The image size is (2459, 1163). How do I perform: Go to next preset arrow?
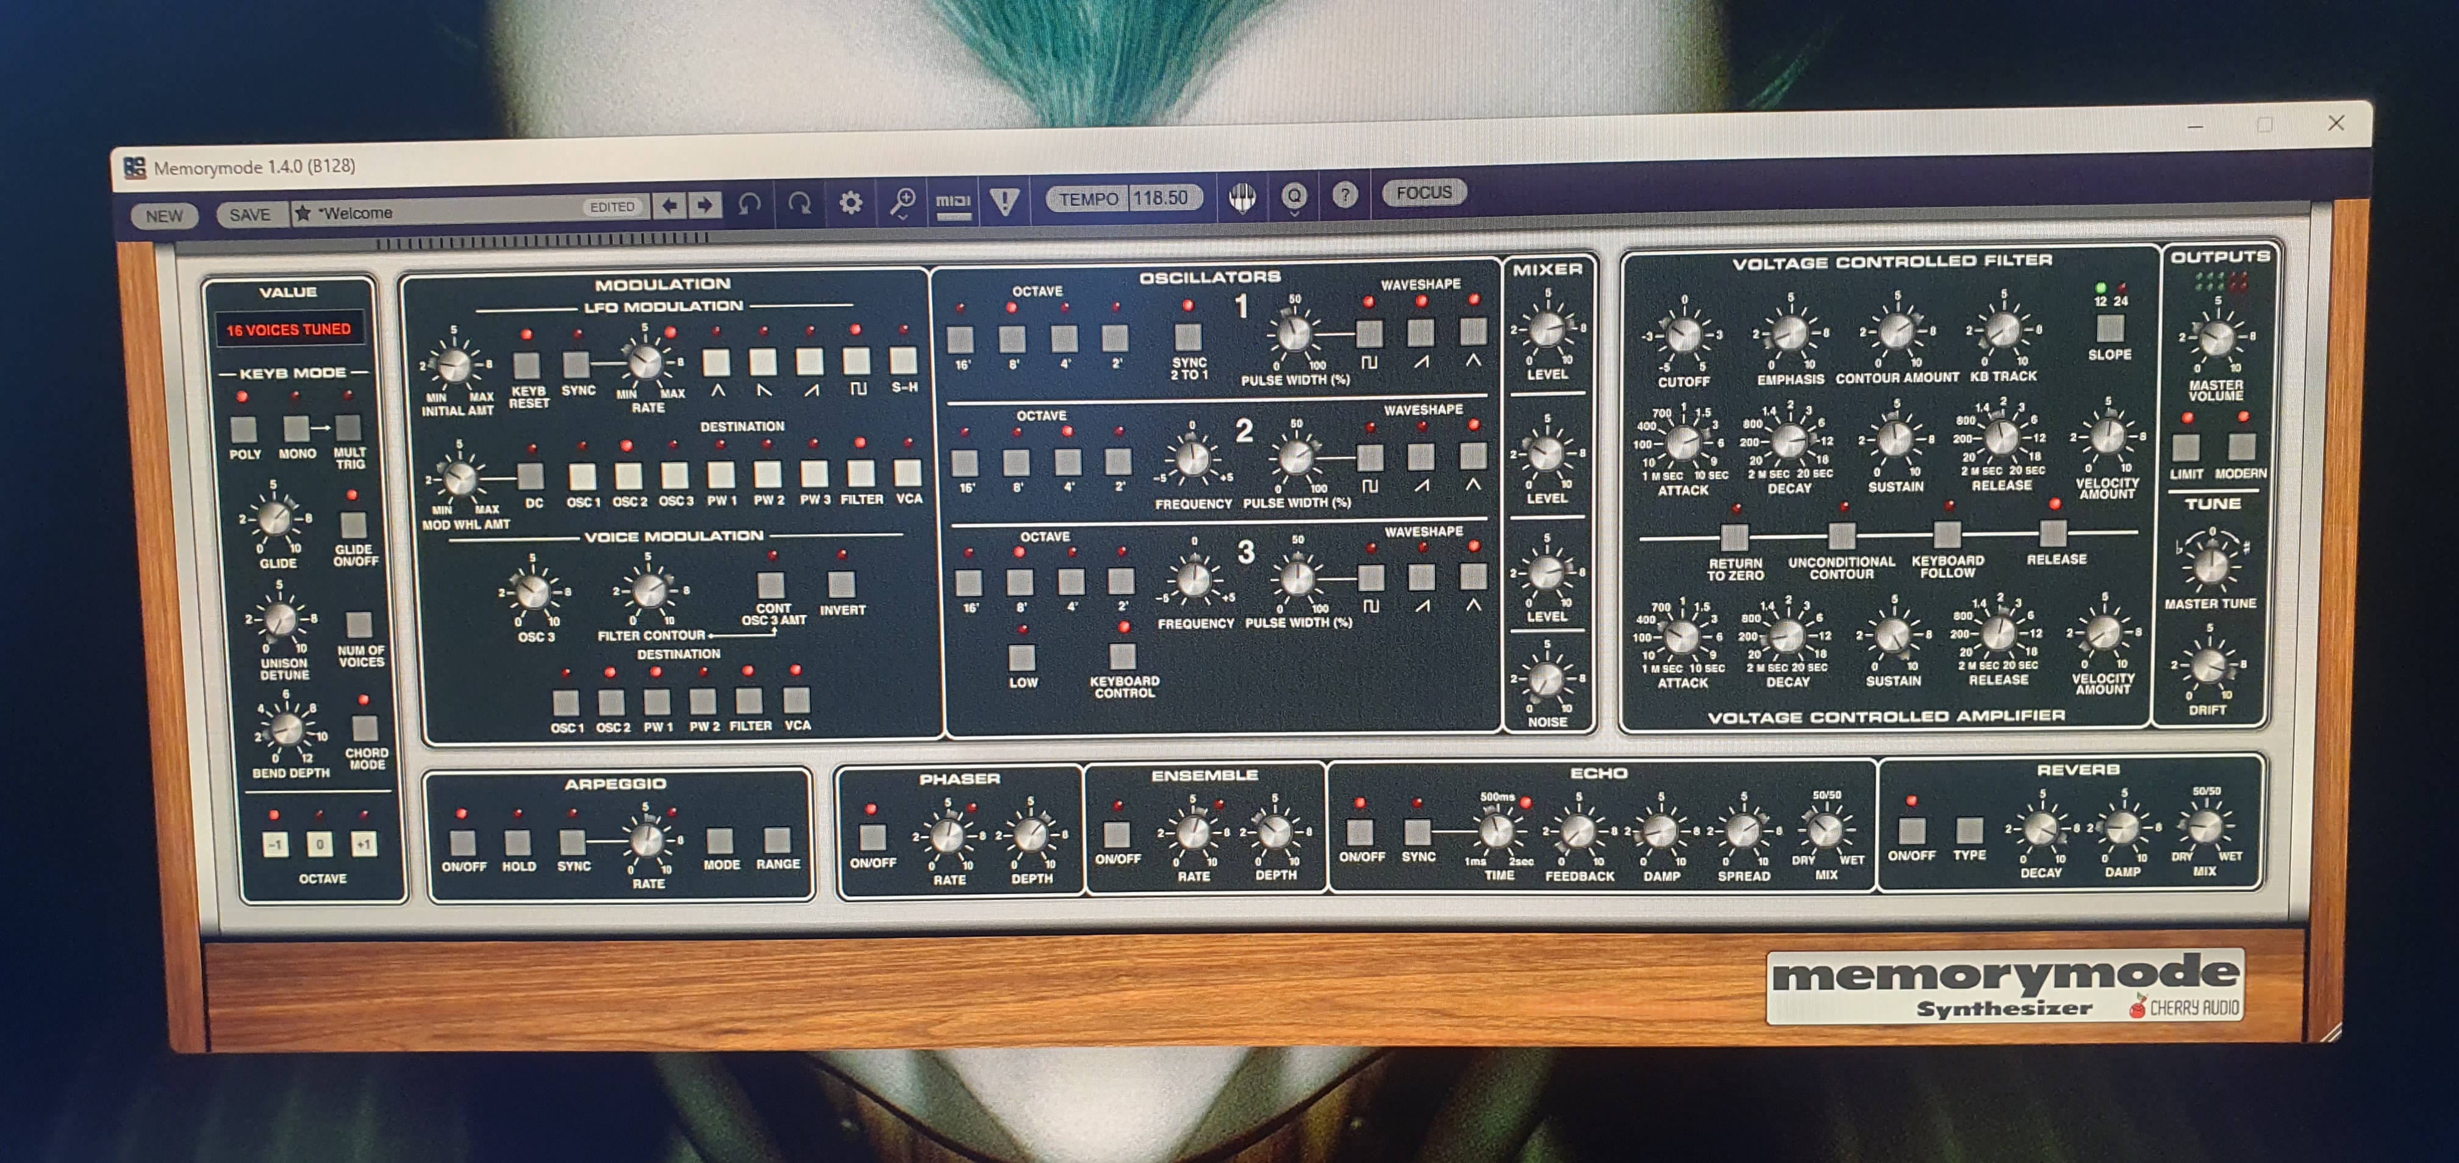coord(706,205)
